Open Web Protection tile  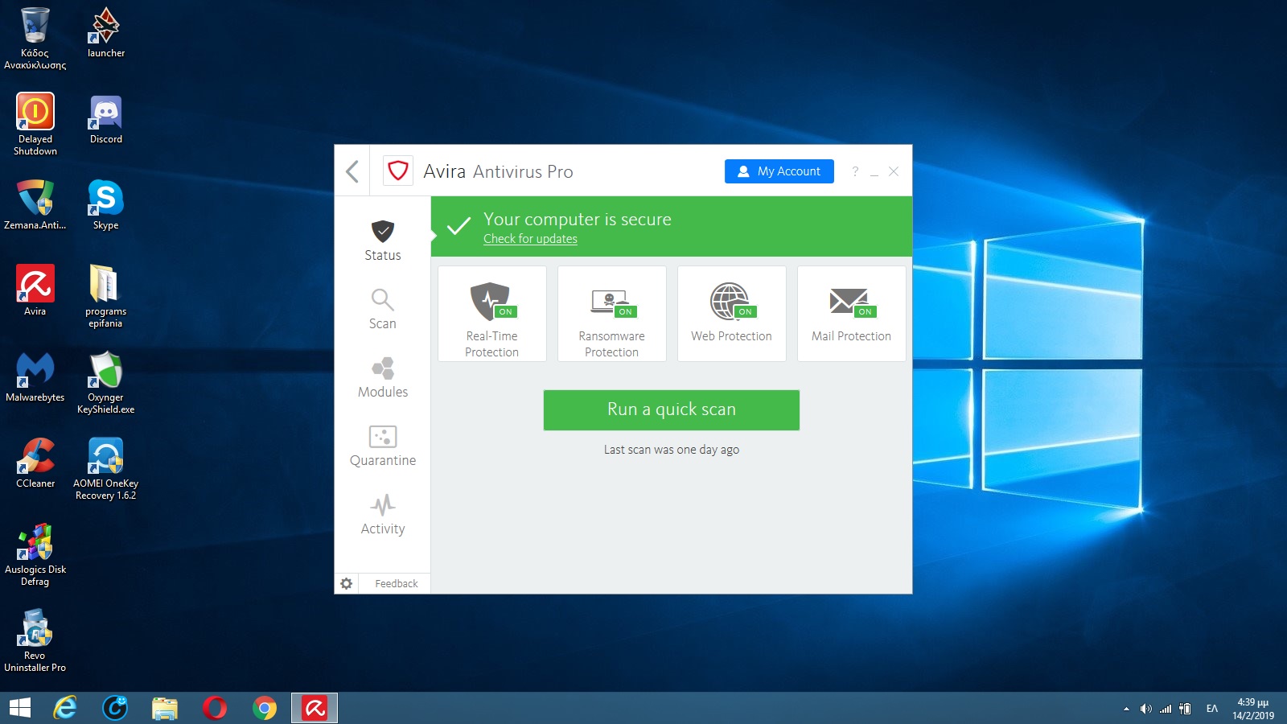coord(732,314)
